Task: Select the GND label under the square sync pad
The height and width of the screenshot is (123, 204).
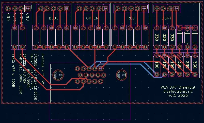Action: (x=28, y=17)
